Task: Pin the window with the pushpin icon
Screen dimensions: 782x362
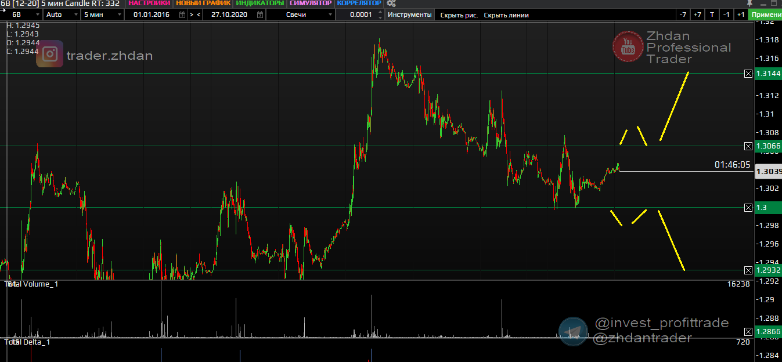Action: pos(749,3)
